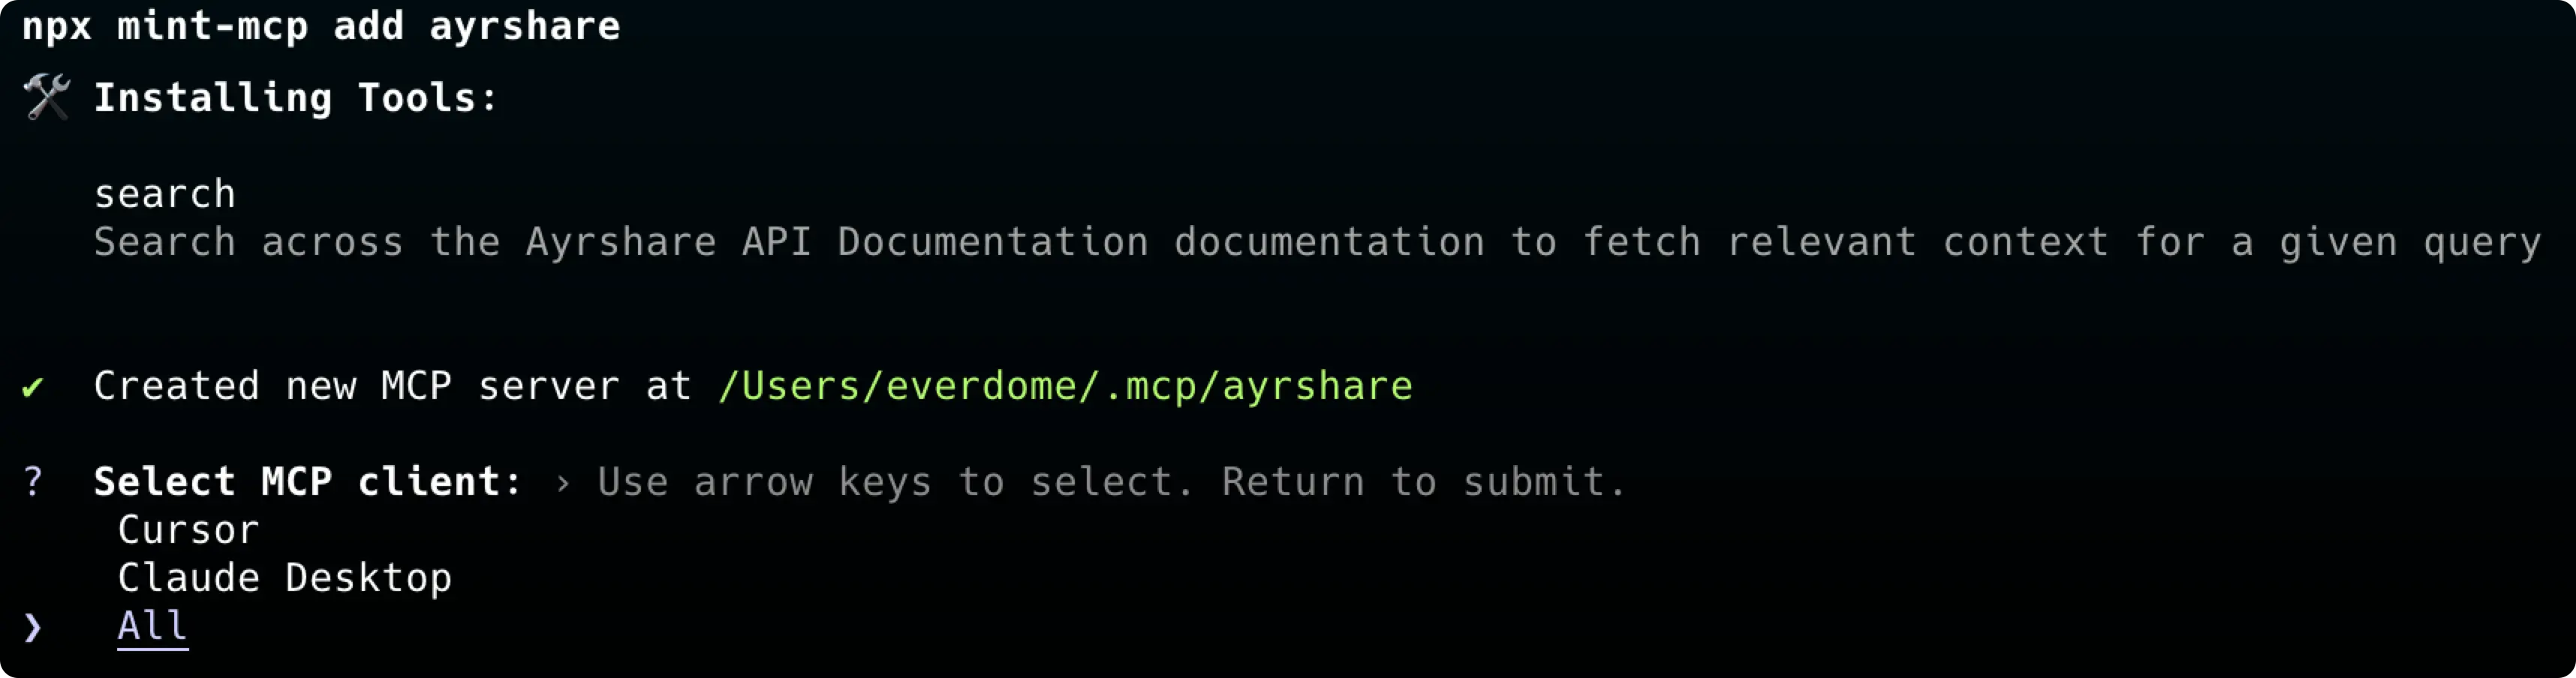
Task: Choose the Claude Desktop client option
Action: point(284,578)
